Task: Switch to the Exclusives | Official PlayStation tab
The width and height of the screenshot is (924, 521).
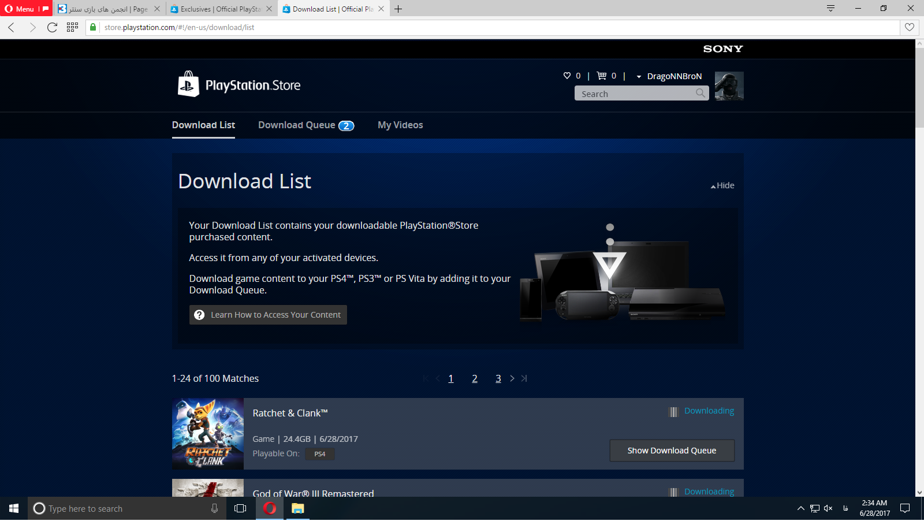Action: coord(221,9)
